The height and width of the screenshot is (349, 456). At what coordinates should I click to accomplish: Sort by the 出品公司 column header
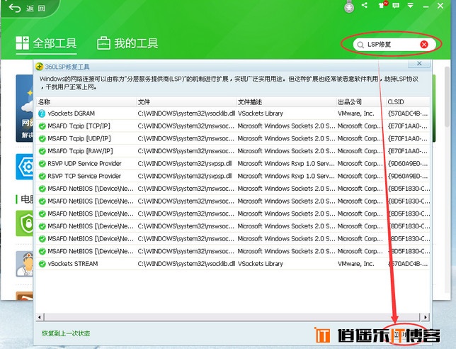360,102
